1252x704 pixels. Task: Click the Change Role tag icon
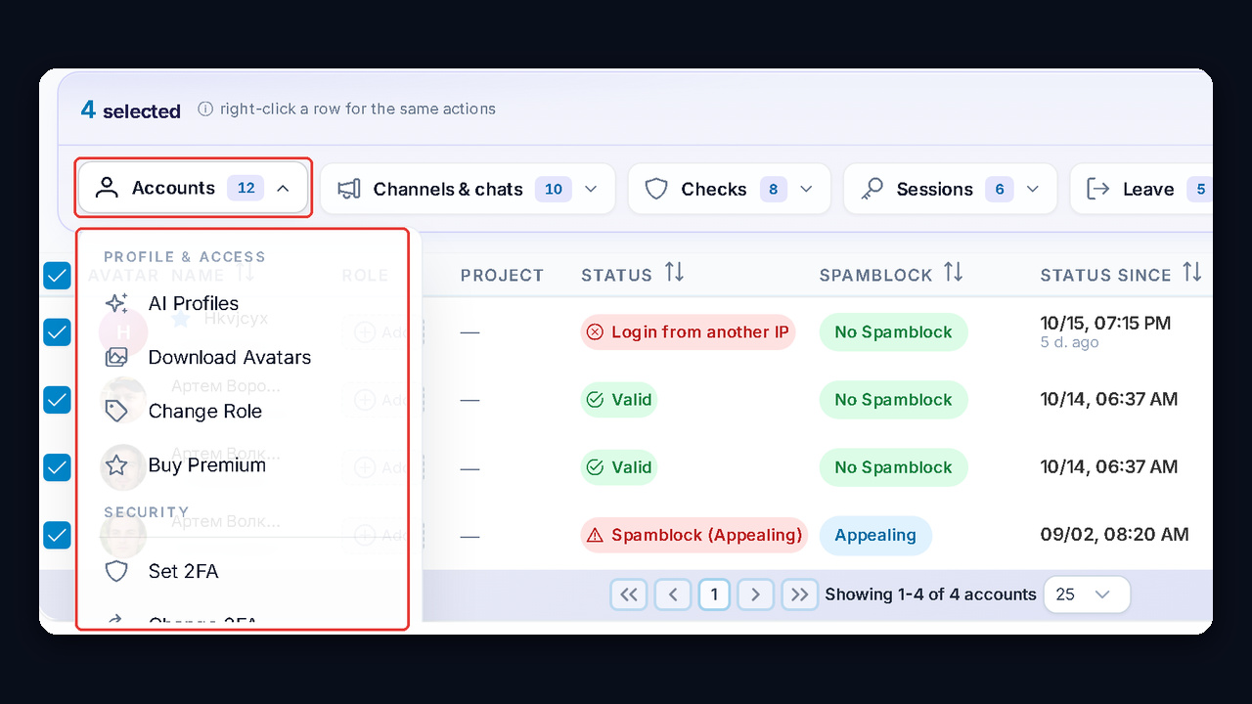point(116,411)
